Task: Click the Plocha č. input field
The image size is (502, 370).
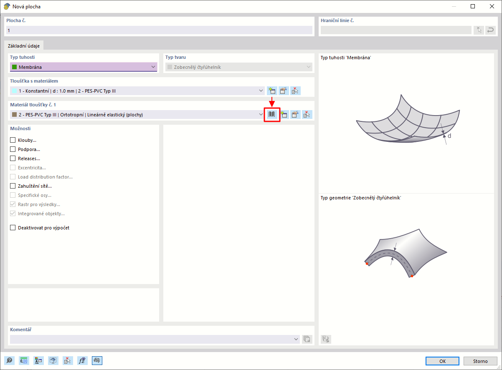Action: tap(159, 30)
